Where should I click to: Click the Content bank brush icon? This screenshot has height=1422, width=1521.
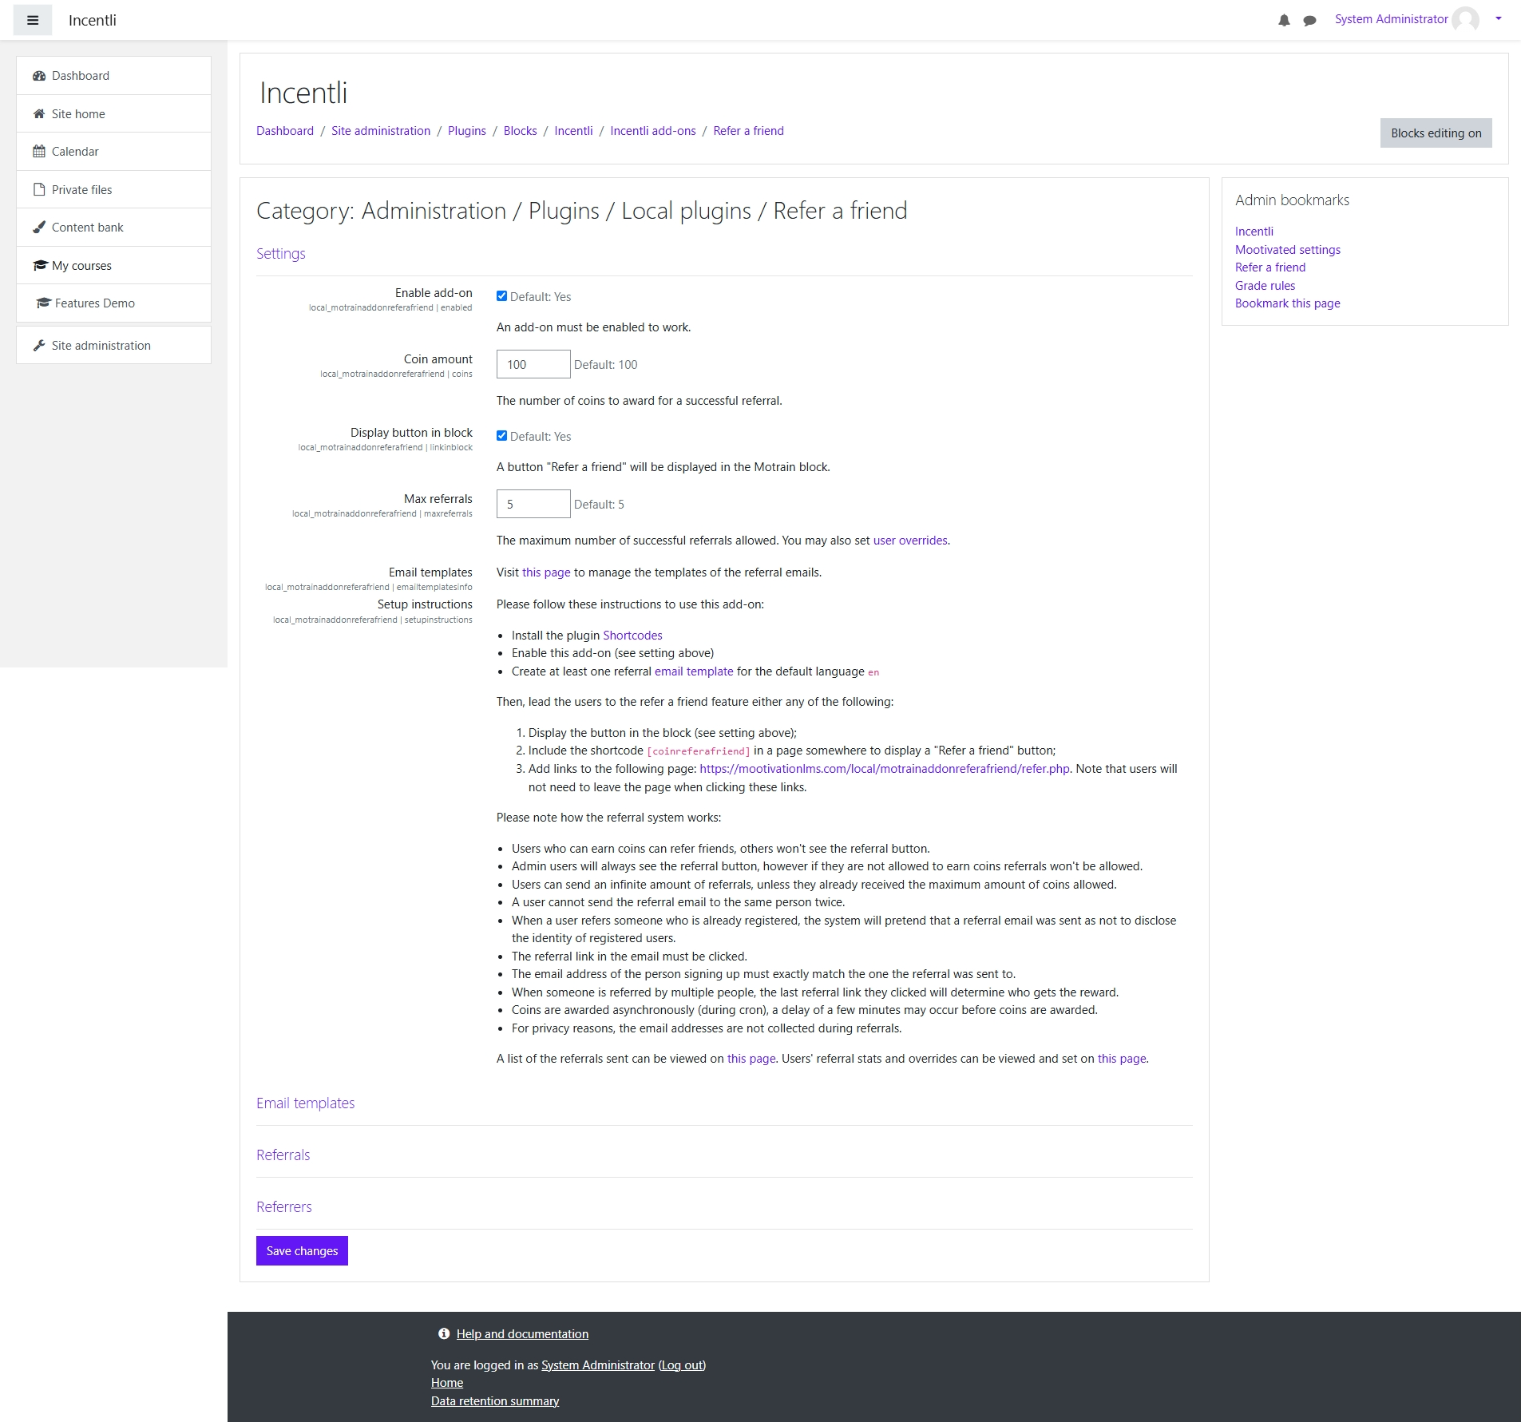(x=38, y=228)
